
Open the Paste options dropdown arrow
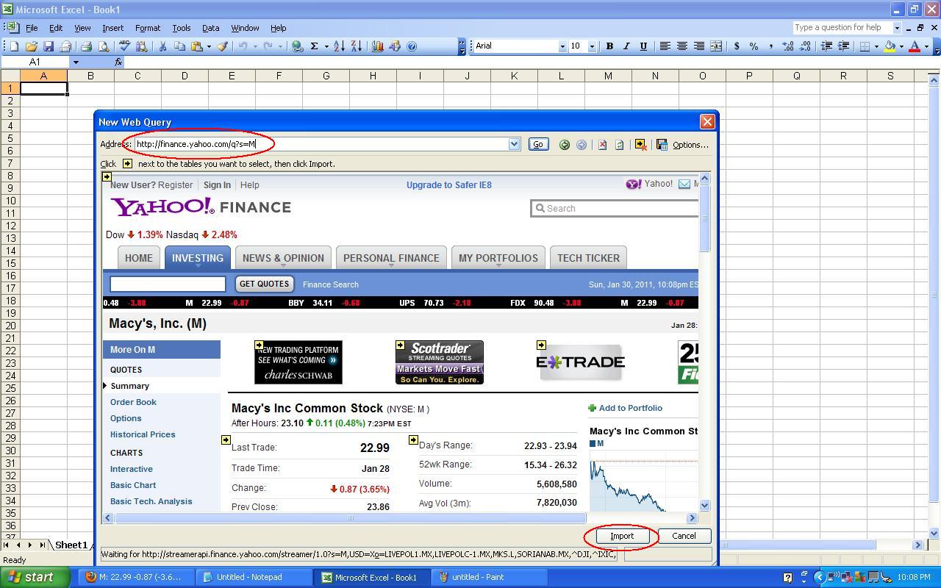pyautogui.click(x=208, y=46)
